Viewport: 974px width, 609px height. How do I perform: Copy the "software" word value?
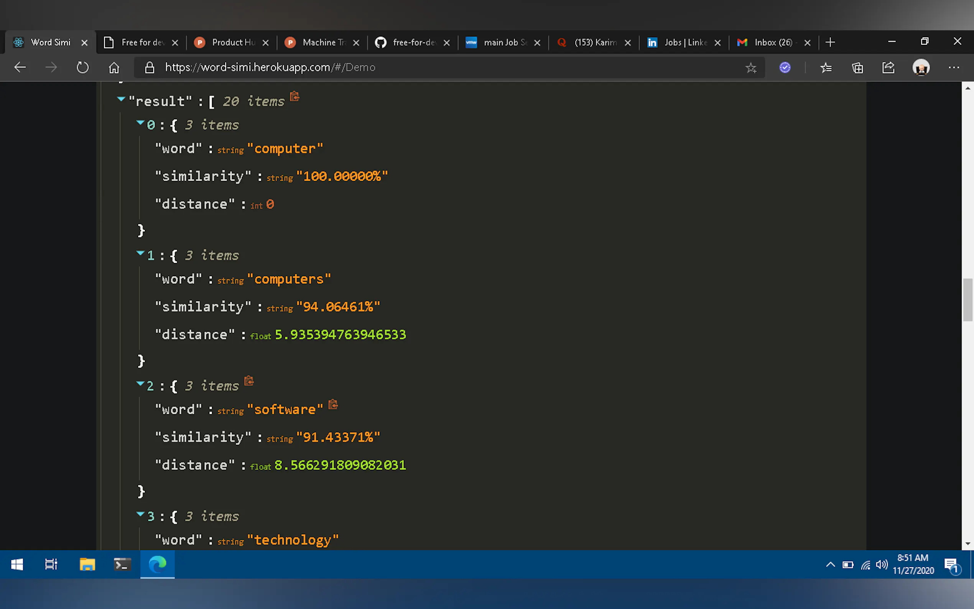[333, 404]
